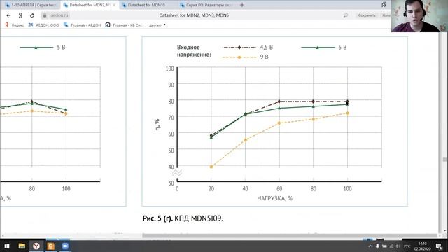Open the 'Серия РО. Радиаторы' tab
The height and width of the screenshot is (252, 448).
[x=206, y=5]
